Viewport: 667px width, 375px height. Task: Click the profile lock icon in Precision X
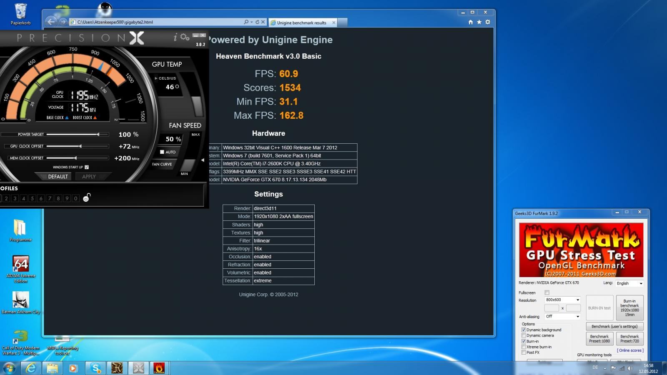(87, 197)
